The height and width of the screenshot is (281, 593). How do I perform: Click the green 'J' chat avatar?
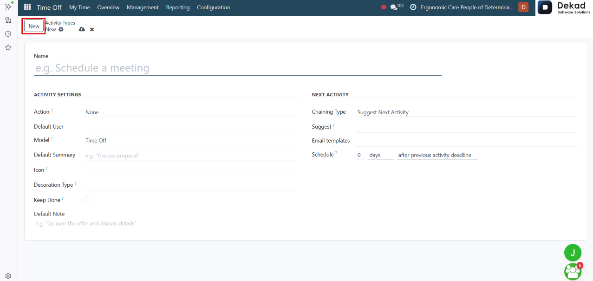pos(573,253)
